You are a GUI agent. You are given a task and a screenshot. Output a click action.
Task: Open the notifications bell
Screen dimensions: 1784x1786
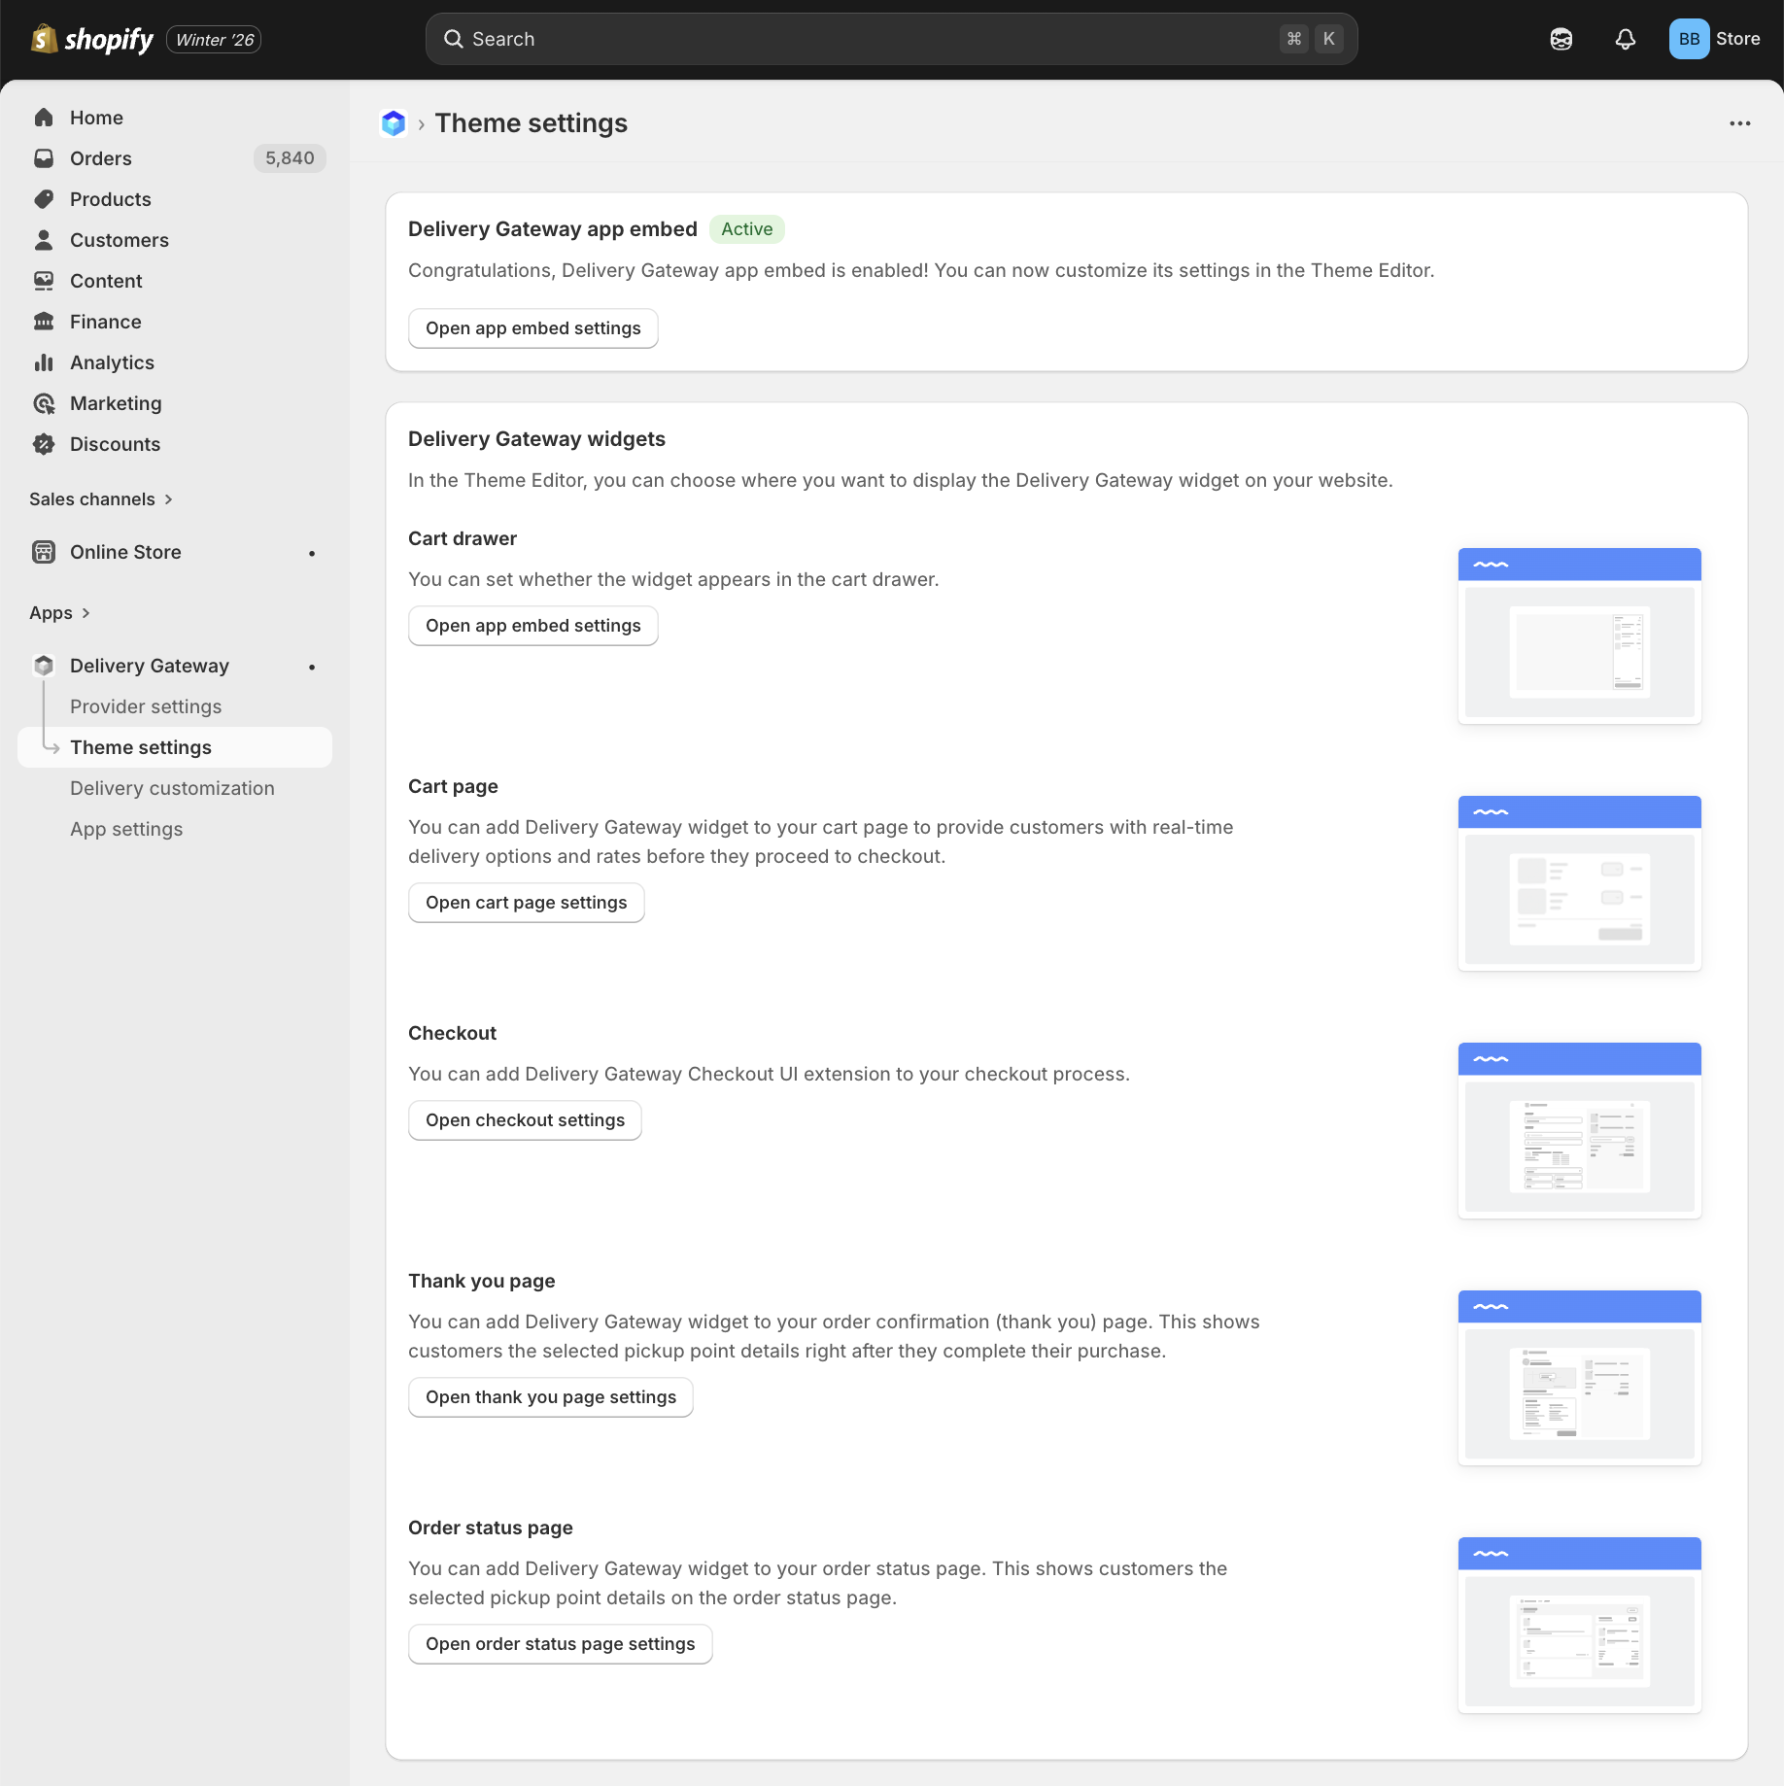click(x=1625, y=39)
